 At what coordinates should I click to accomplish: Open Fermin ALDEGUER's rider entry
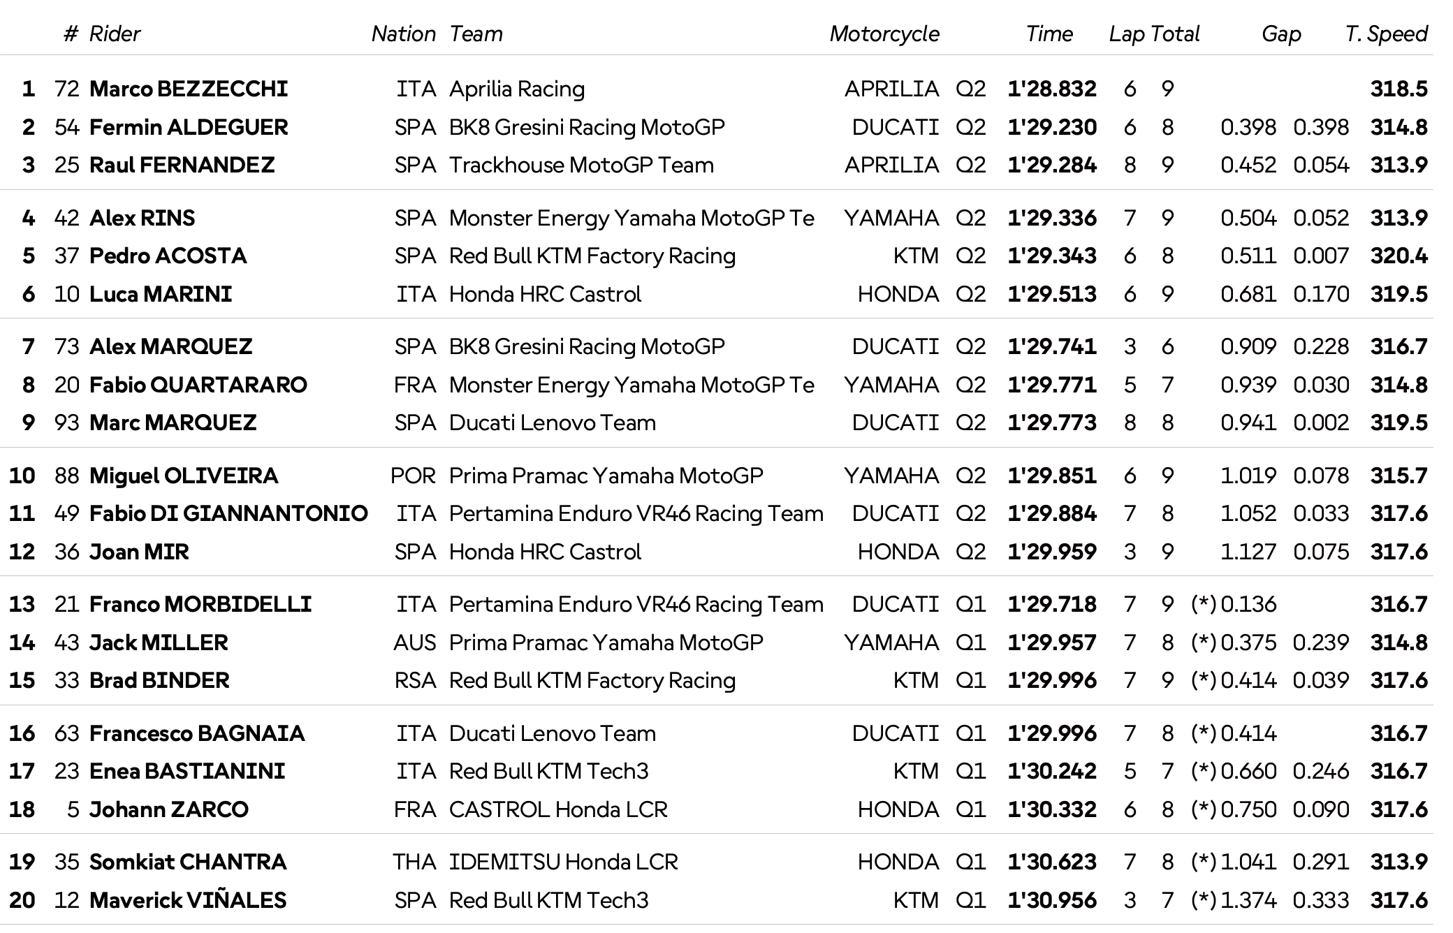coord(189,127)
